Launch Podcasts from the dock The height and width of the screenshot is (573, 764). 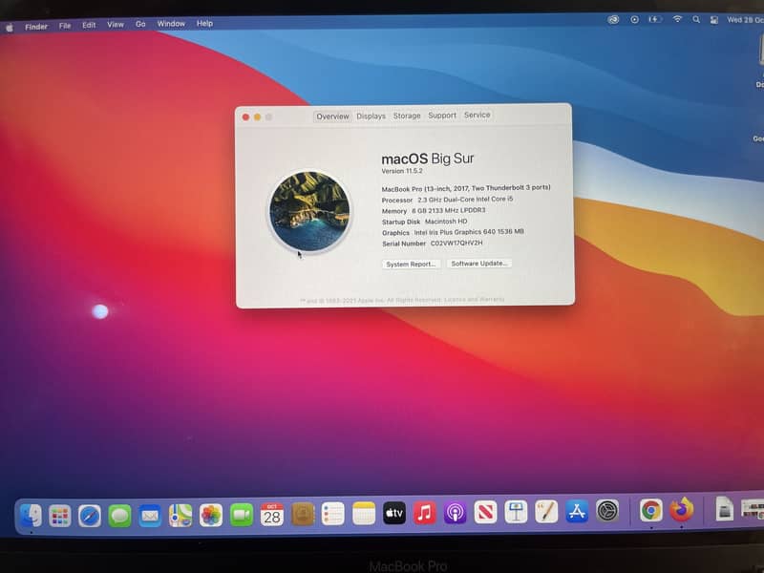pyautogui.click(x=456, y=513)
